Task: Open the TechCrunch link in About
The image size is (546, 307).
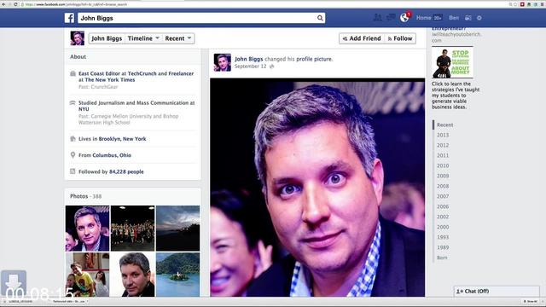Action: pyautogui.click(x=142, y=73)
